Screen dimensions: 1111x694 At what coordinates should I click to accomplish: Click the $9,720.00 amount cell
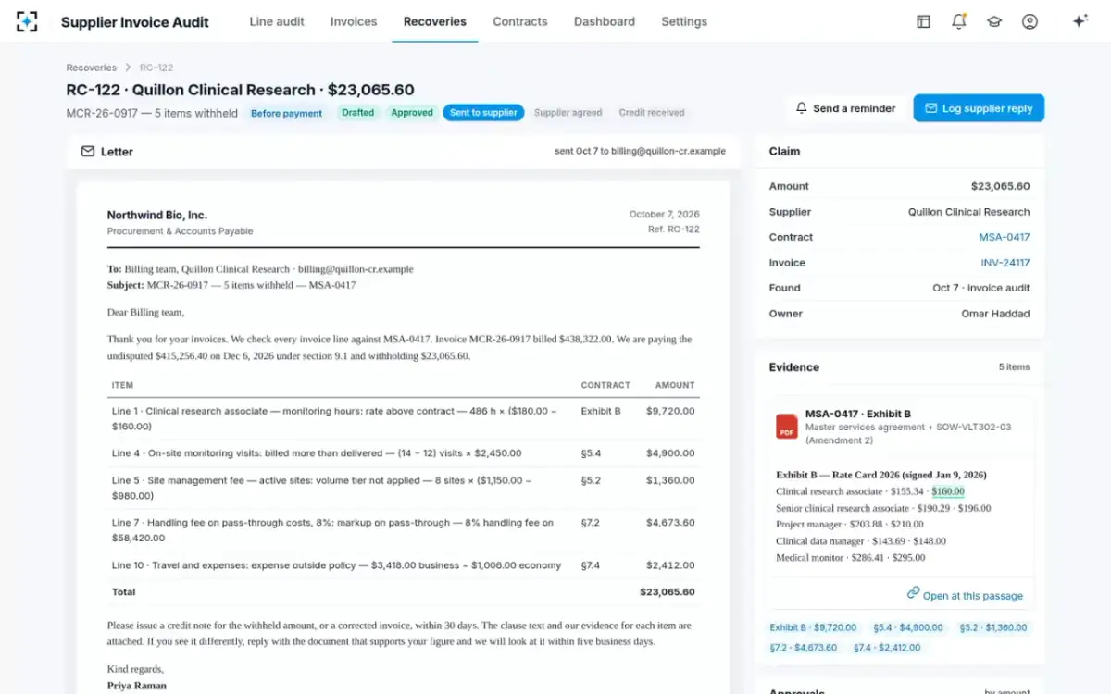point(670,411)
